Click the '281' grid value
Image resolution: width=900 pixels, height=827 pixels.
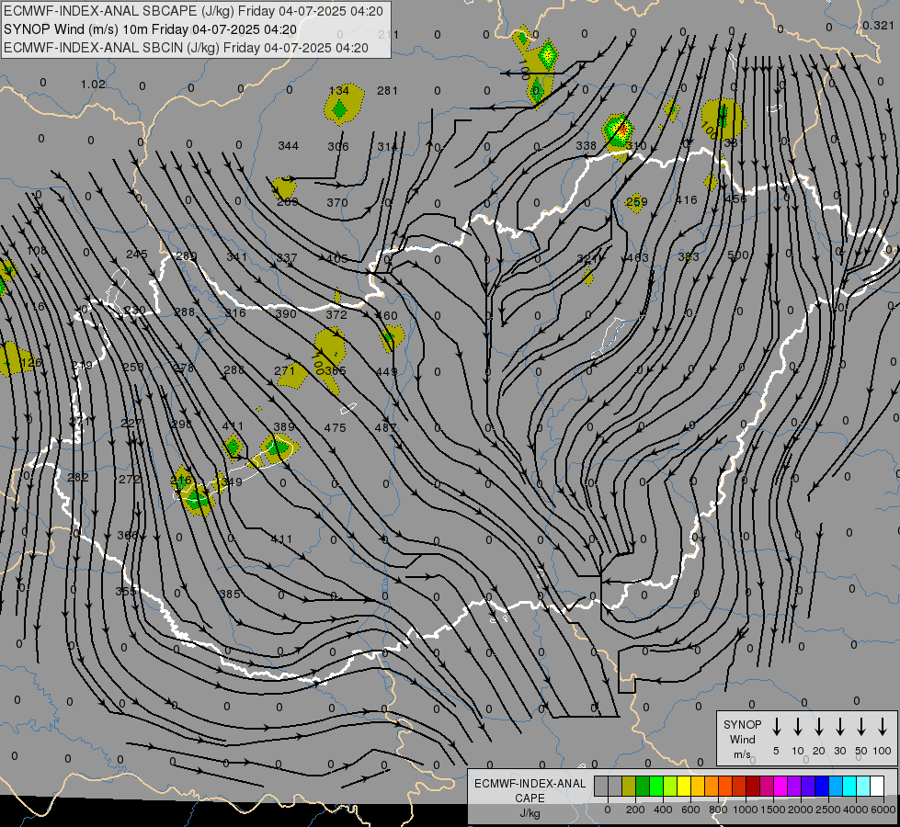[x=387, y=90]
